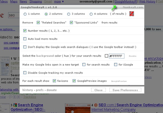Check Don't display Google web search dialogues
Image resolution: width=163 pixels, height=113 pixels.
pyautogui.click(x=25, y=47)
